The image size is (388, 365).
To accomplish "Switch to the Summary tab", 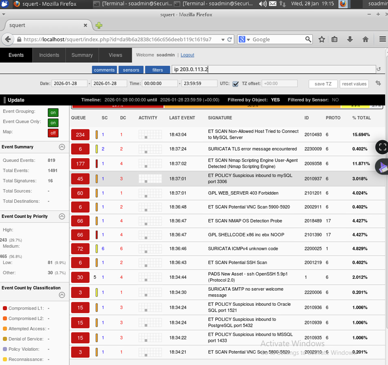I will [x=82, y=55].
